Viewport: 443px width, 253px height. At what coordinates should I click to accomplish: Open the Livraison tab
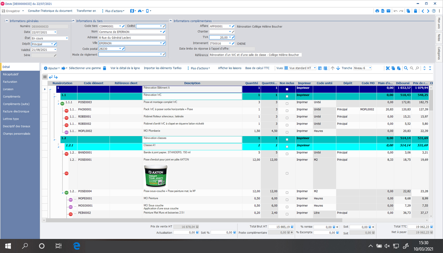tap(20, 89)
